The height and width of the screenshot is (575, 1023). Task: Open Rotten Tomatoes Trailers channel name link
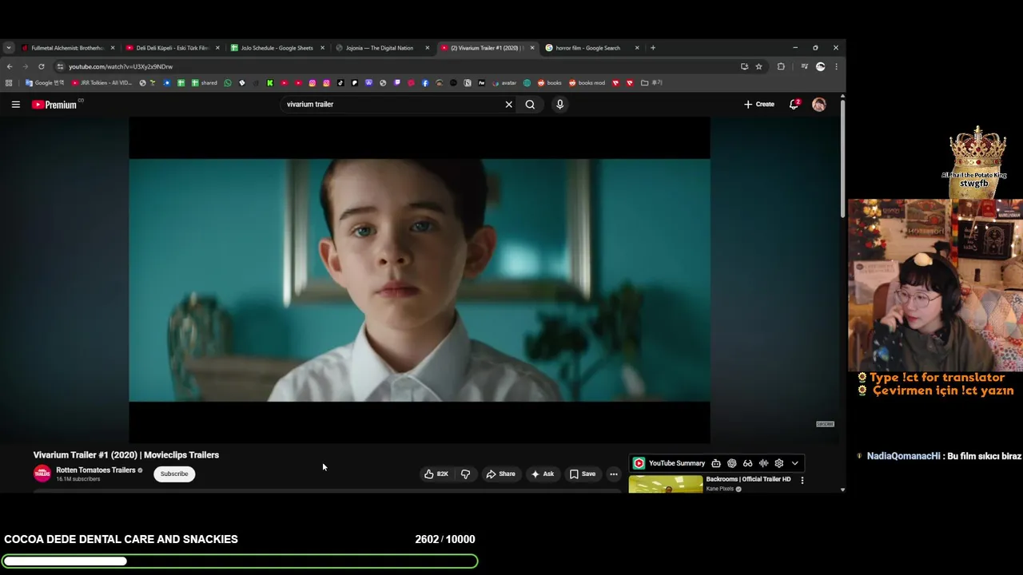(96, 470)
